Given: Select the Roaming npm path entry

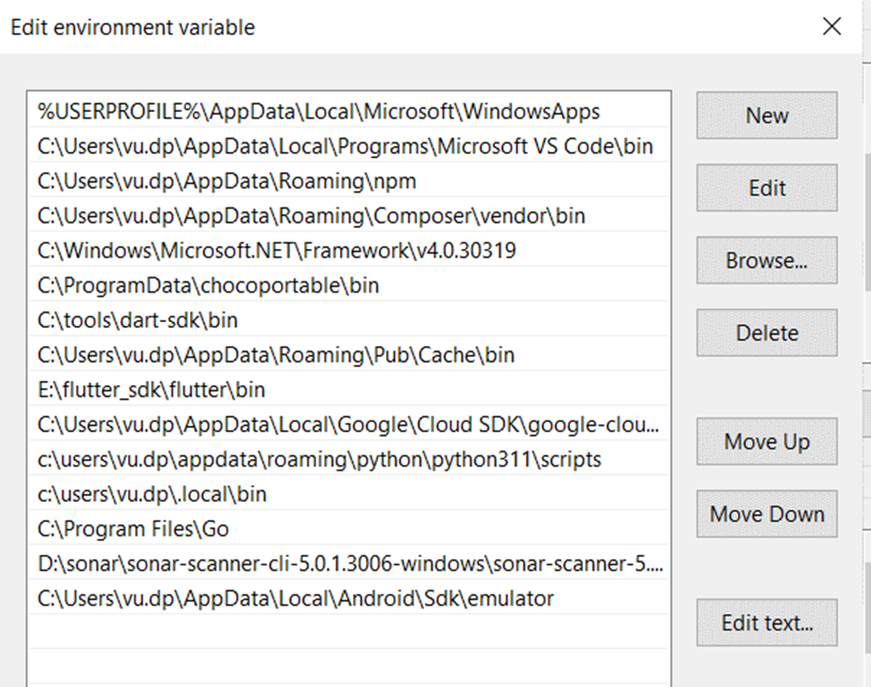Looking at the screenshot, I should click(x=227, y=181).
